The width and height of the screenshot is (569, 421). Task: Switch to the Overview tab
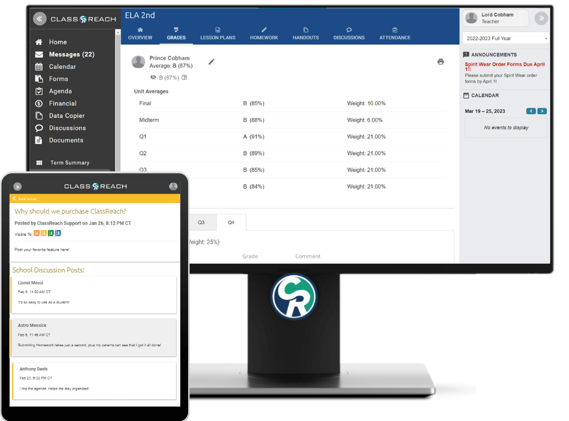point(140,34)
